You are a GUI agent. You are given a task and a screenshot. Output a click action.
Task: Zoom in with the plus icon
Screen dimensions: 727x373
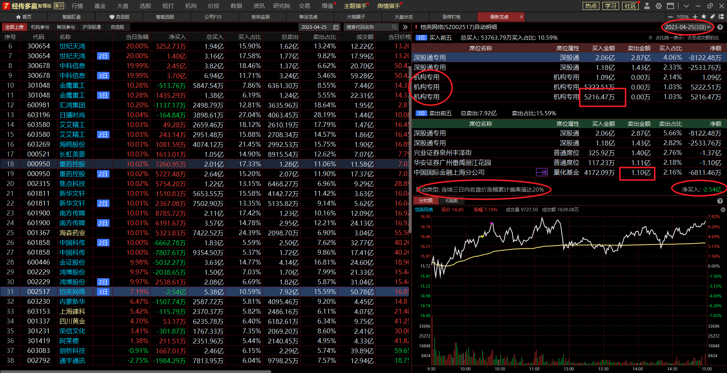click(695, 17)
